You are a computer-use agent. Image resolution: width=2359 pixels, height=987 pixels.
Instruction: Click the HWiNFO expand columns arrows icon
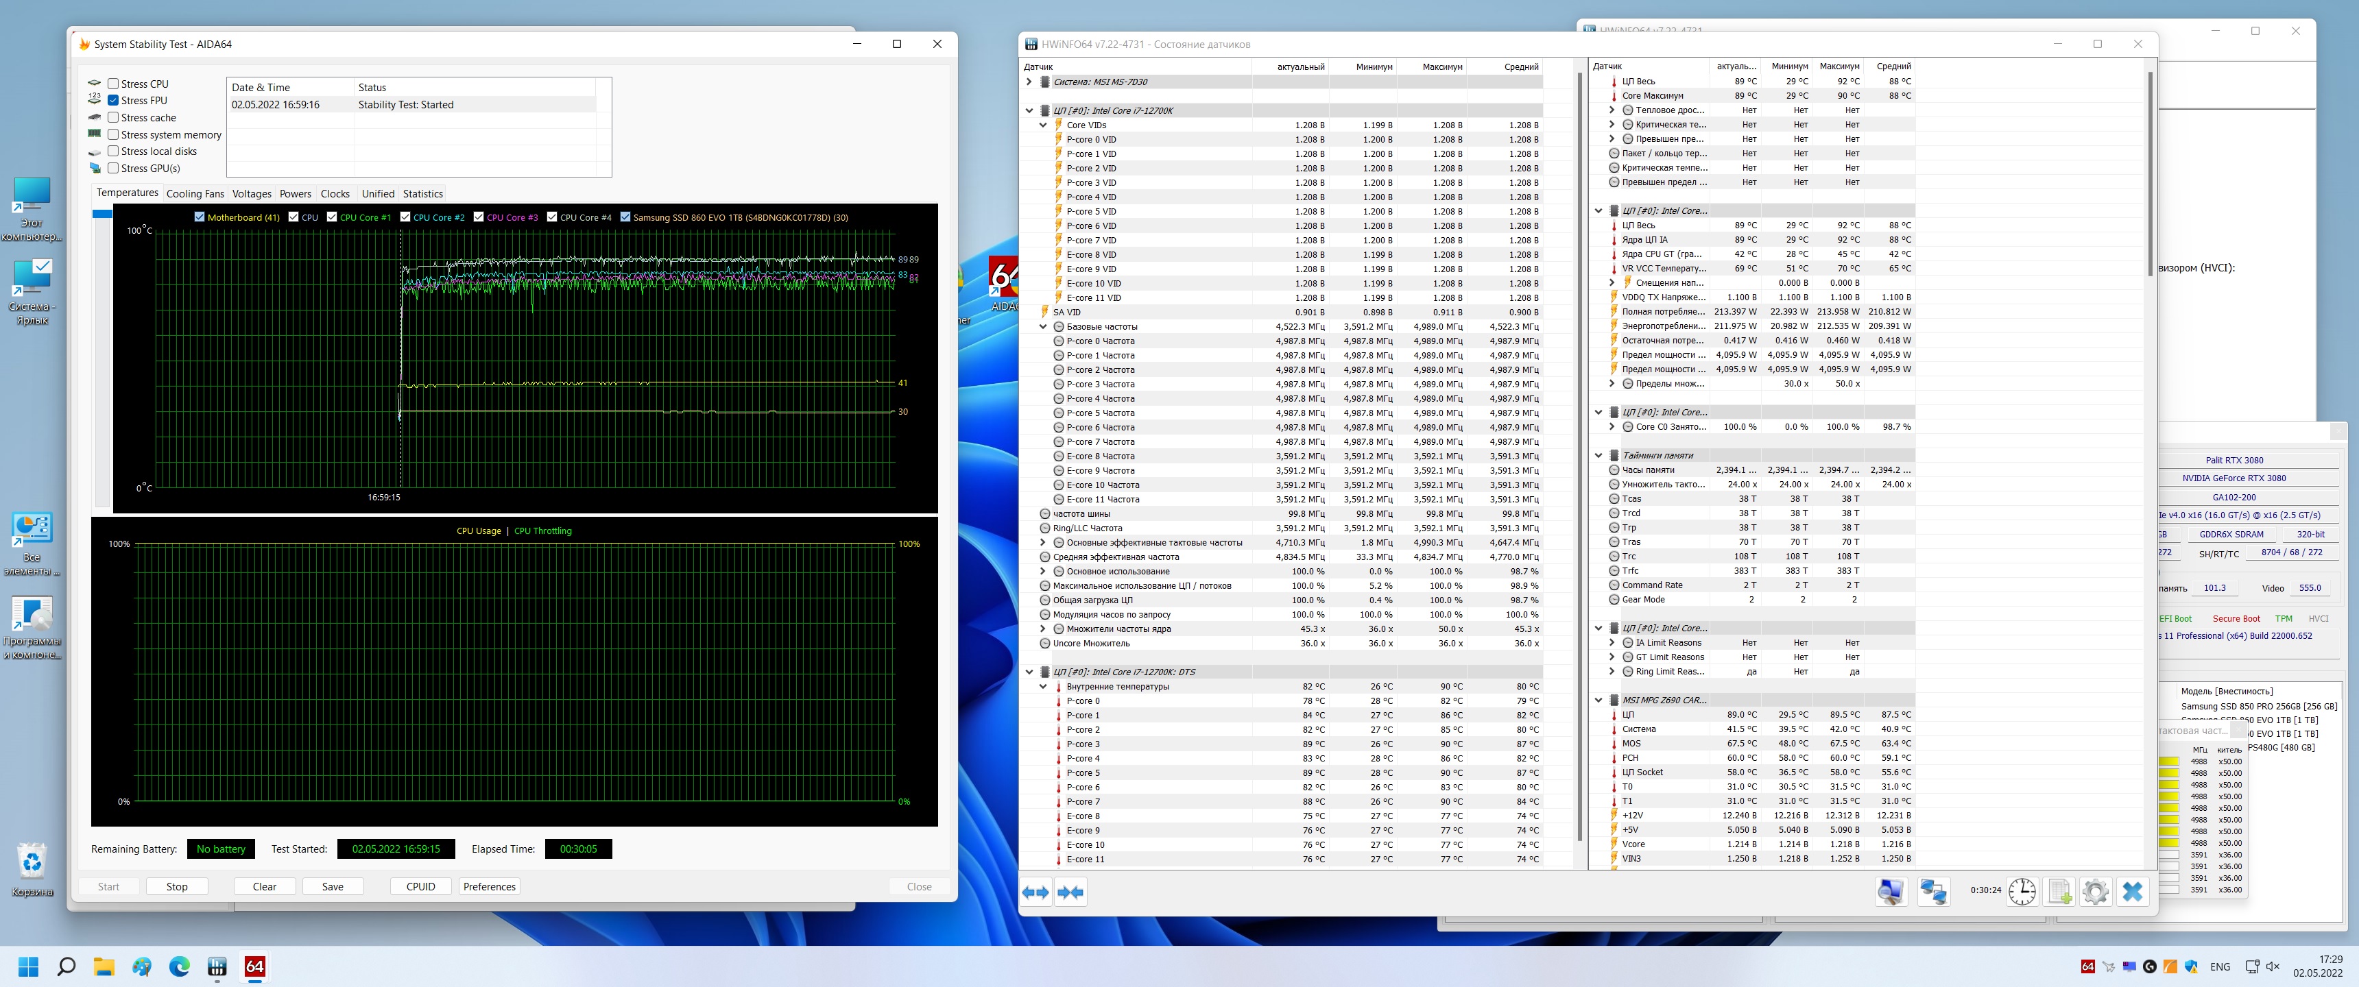(1035, 892)
